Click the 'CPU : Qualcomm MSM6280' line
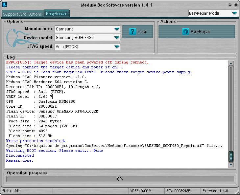Screen dimensions: 240x195 [41, 101]
